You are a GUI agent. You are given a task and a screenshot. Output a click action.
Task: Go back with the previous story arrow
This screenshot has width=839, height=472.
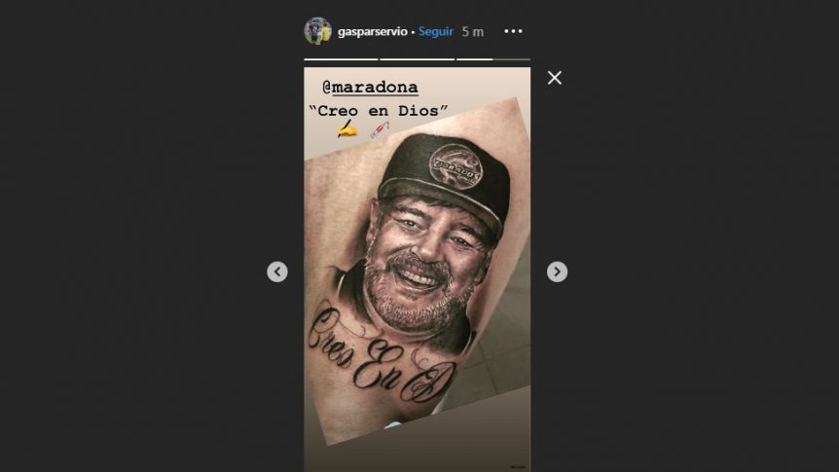point(277,272)
